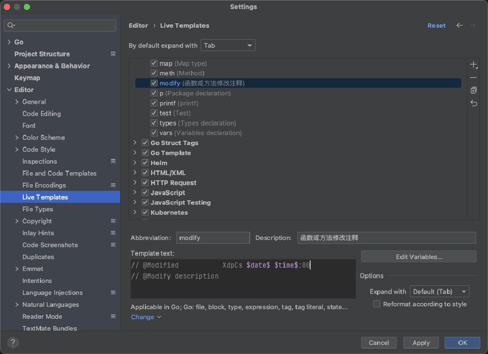Click the duplicate template icon

click(x=473, y=90)
